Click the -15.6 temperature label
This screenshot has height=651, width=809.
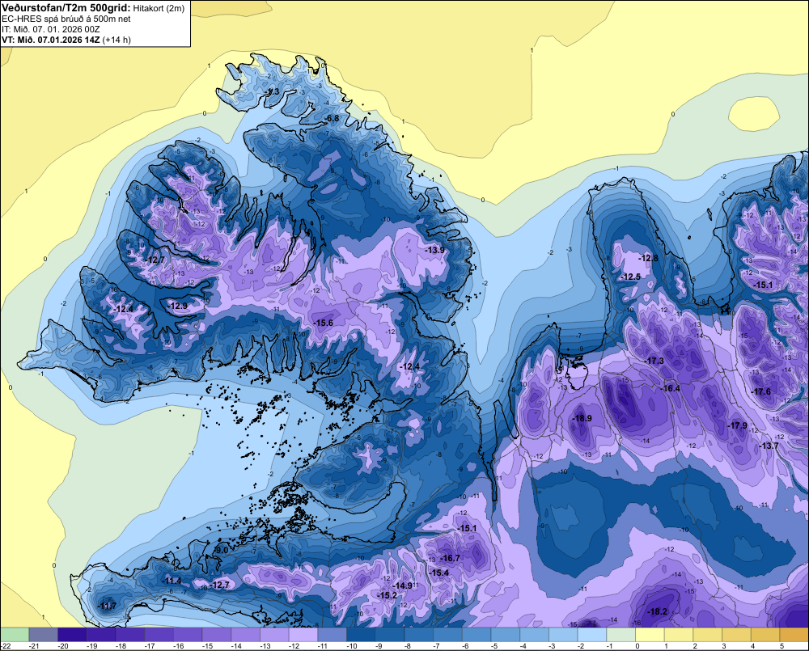323,323
